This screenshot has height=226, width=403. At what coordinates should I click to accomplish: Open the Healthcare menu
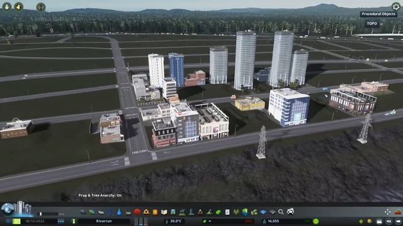(x=137, y=212)
